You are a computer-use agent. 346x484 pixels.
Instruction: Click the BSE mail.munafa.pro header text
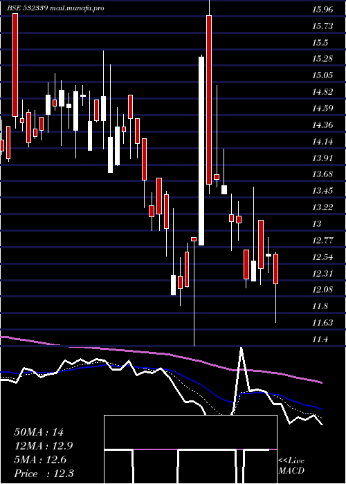pos(55,8)
